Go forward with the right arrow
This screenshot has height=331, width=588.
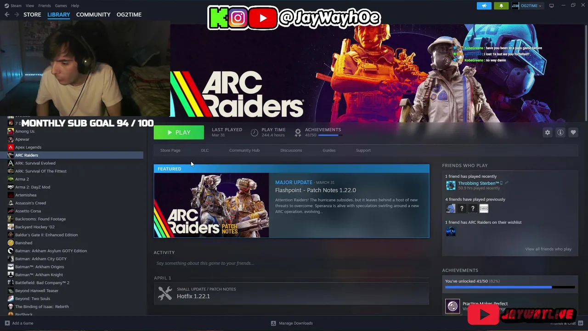[17, 15]
